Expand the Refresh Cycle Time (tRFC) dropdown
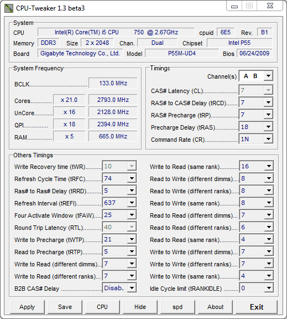287x319 pixels. point(132,178)
